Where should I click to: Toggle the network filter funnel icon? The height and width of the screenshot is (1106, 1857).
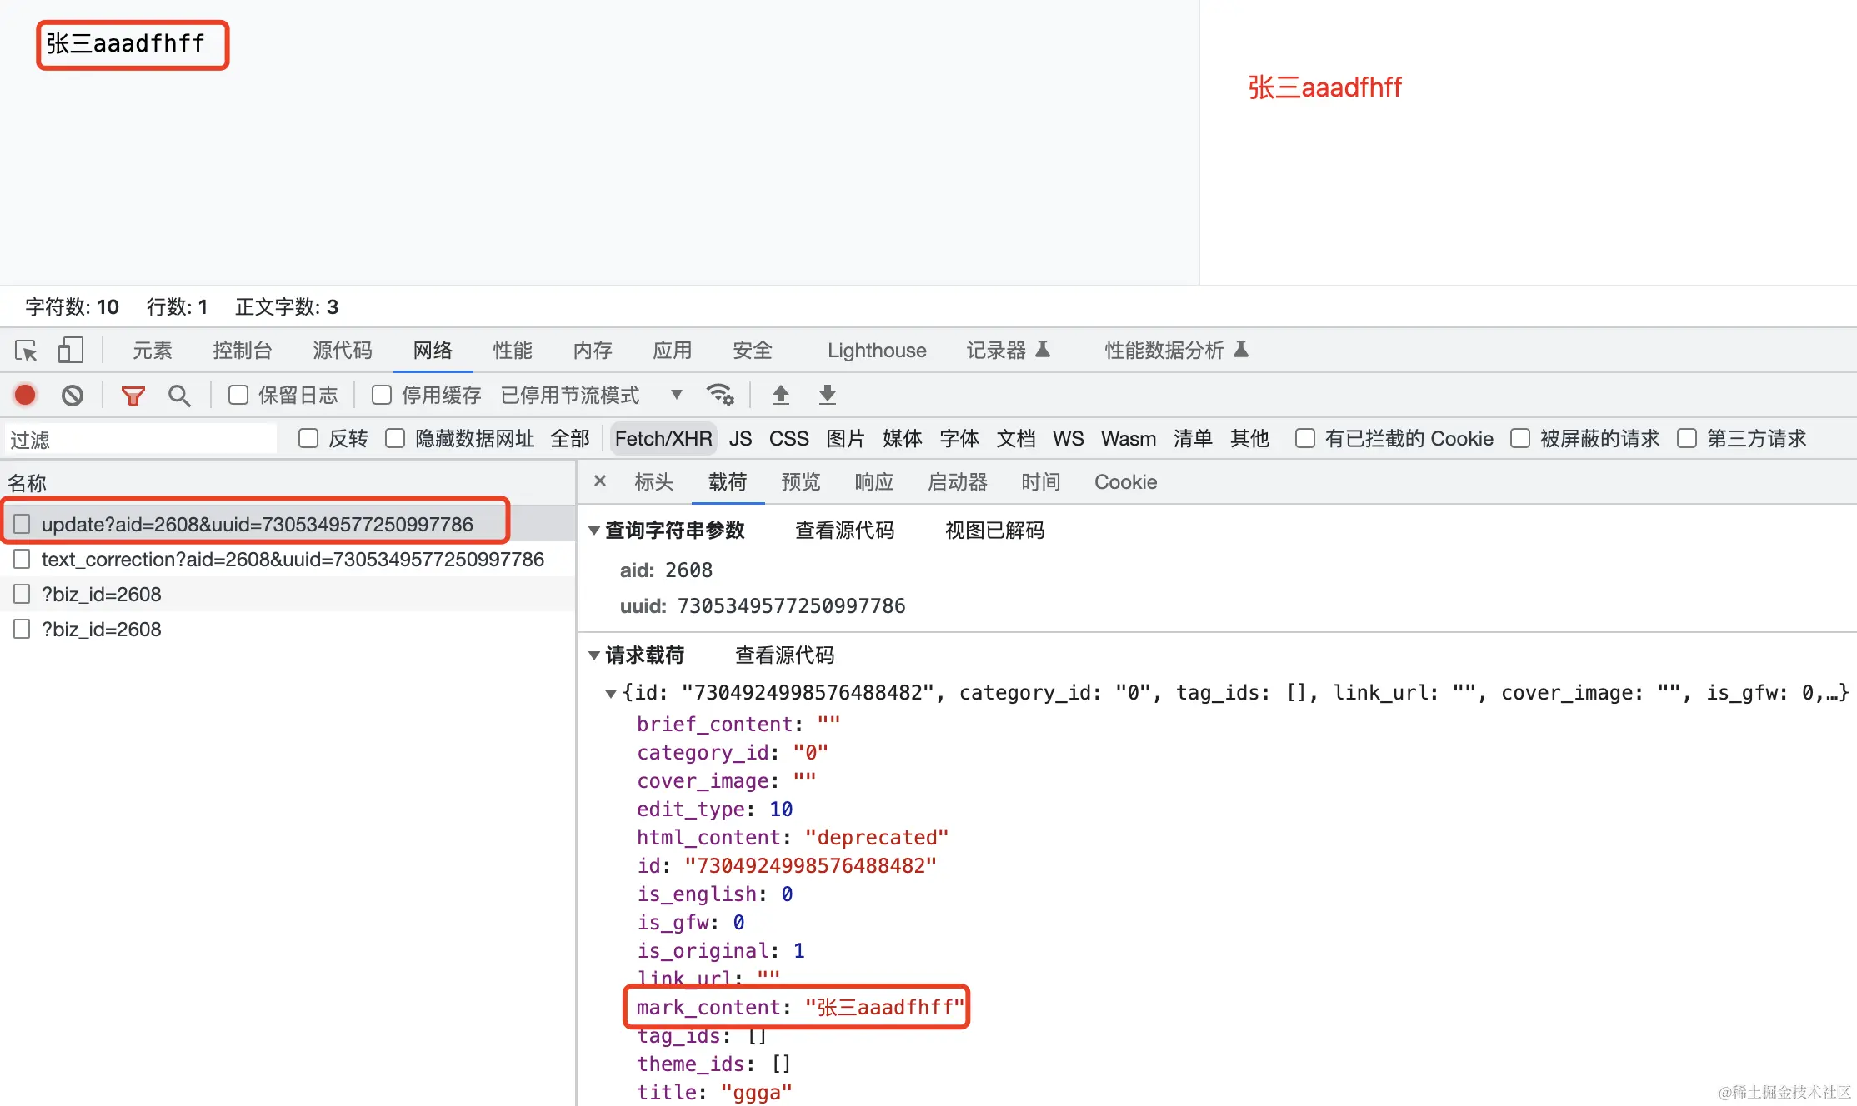[x=133, y=395]
